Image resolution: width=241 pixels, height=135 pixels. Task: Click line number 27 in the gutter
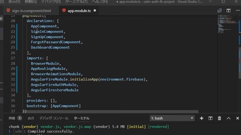(13, 58)
